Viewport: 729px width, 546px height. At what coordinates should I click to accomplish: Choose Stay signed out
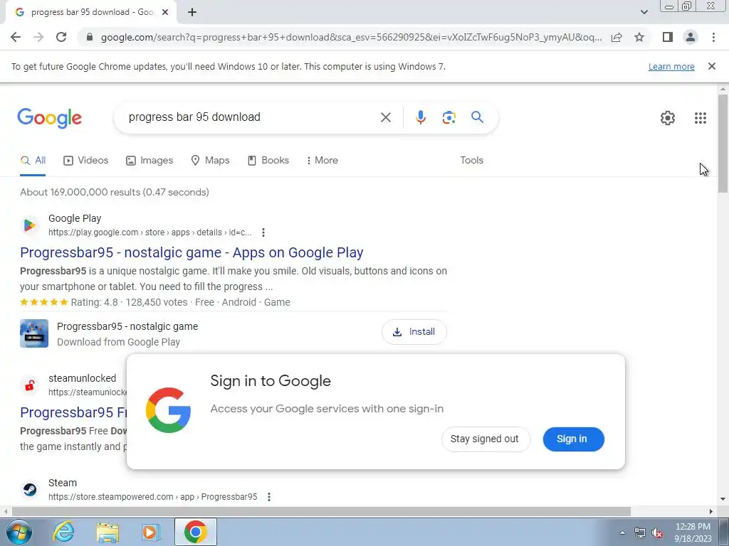pos(485,439)
